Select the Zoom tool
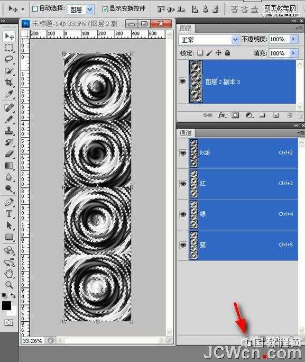This screenshot has height=362, width=305. (9, 285)
